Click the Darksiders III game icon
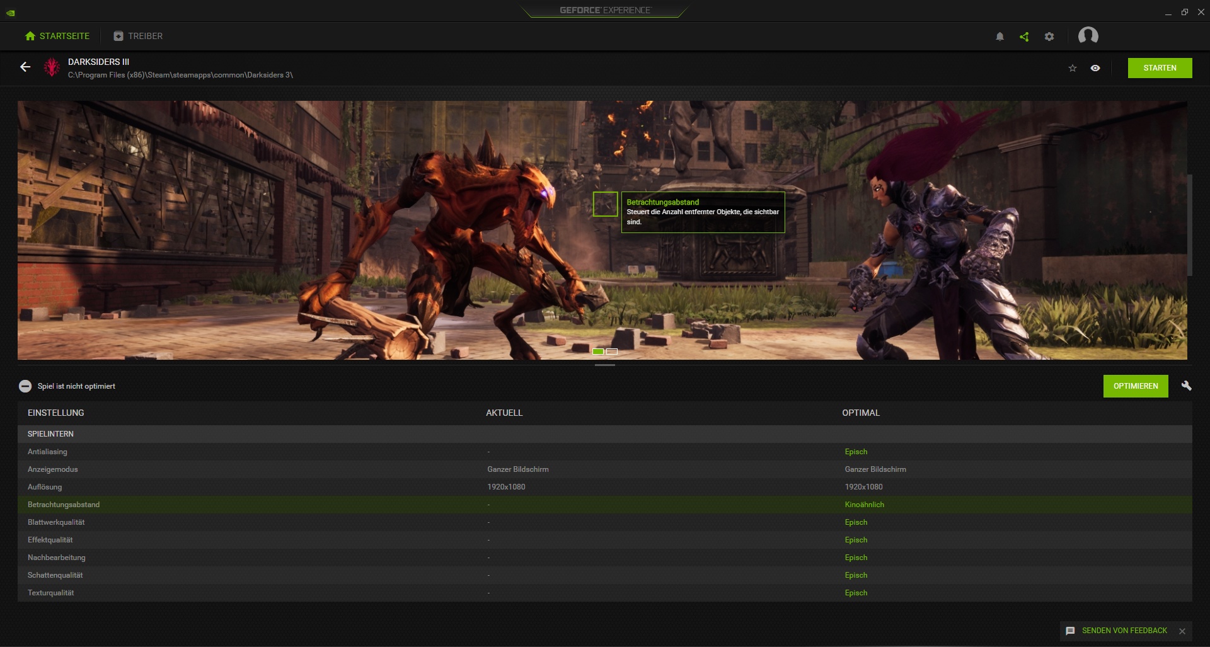Screen dimensions: 1210x647 pos(52,67)
